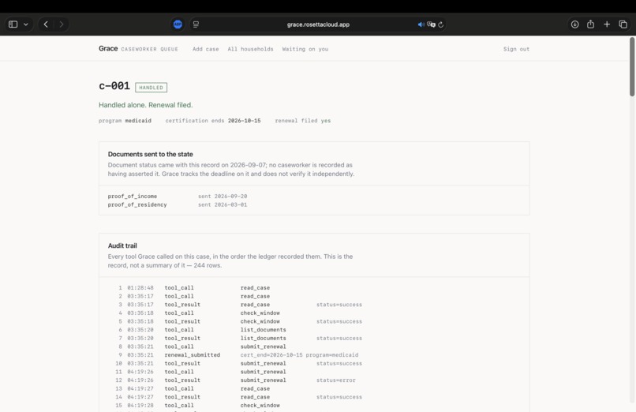Click 'sent 2026-03-01' date value
This screenshot has width=636, height=412.
223,204
